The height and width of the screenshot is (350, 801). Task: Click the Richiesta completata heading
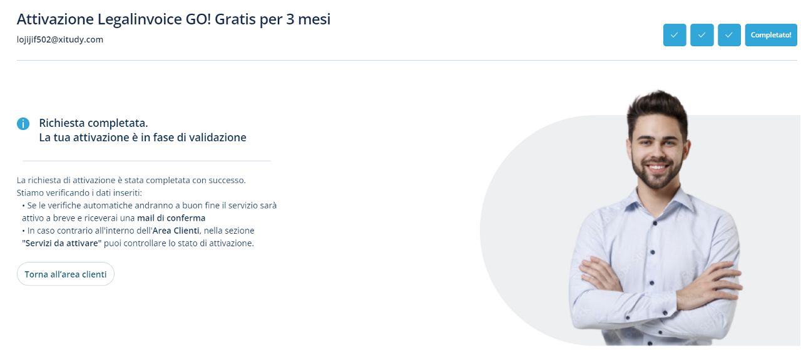(x=93, y=123)
